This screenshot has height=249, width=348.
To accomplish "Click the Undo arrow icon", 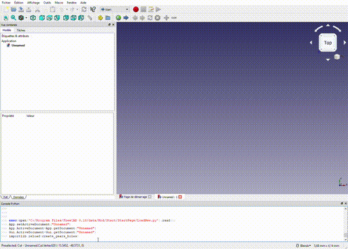I will tap(61, 9).
